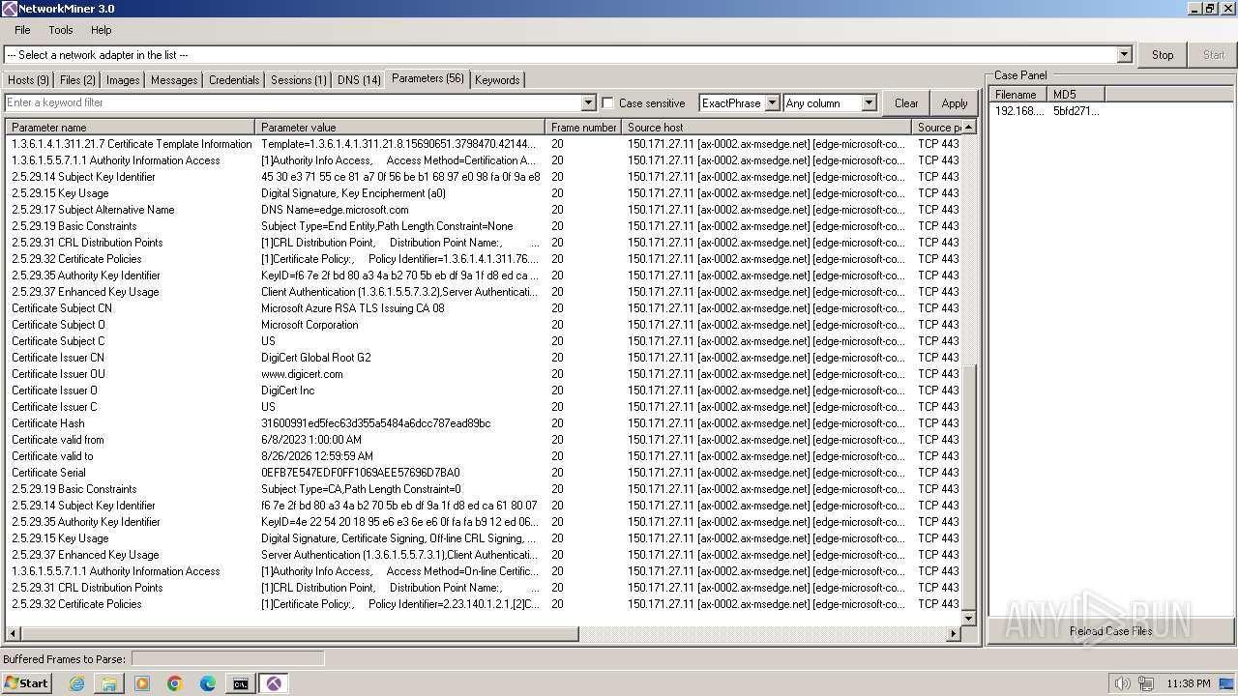Select the Certificate Issuer OU row
This screenshot has height=696, width=1238.
click(x=484, y=374)
